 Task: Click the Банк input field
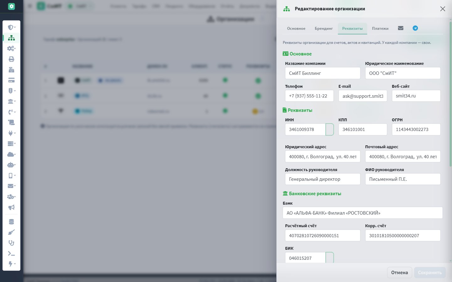click(363, 213)
